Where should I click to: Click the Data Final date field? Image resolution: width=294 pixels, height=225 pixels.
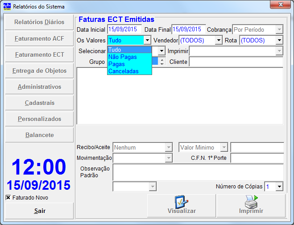pos(189,29)
